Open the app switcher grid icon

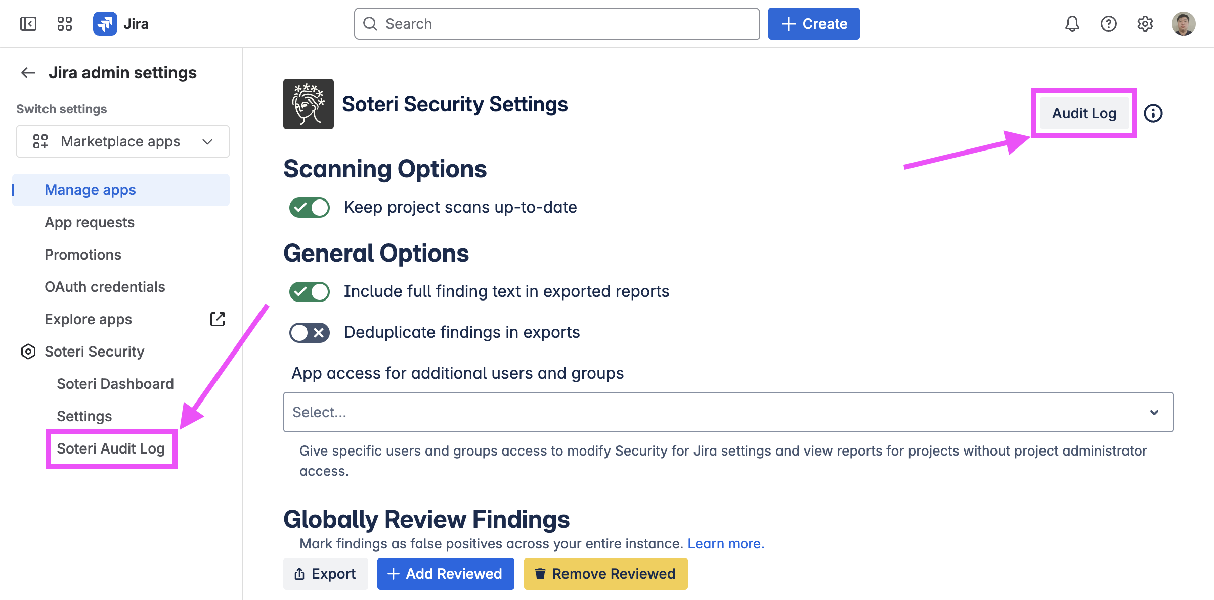click(65, 24)
